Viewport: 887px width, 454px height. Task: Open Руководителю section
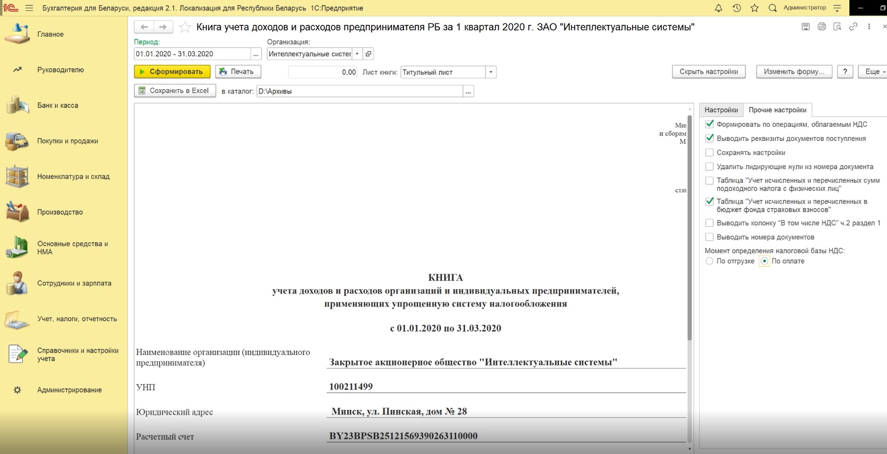61,70
